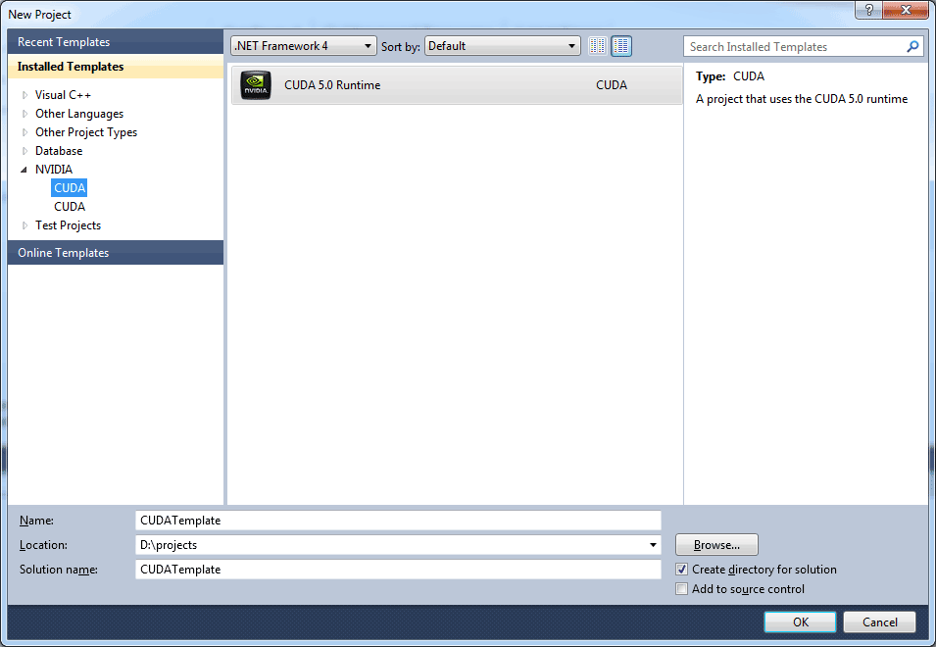Expand the Test Projects tree arrow
936x647 pixels.
point(25,225)
